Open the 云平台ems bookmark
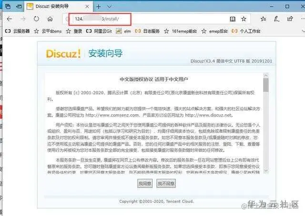 (48, 31)
